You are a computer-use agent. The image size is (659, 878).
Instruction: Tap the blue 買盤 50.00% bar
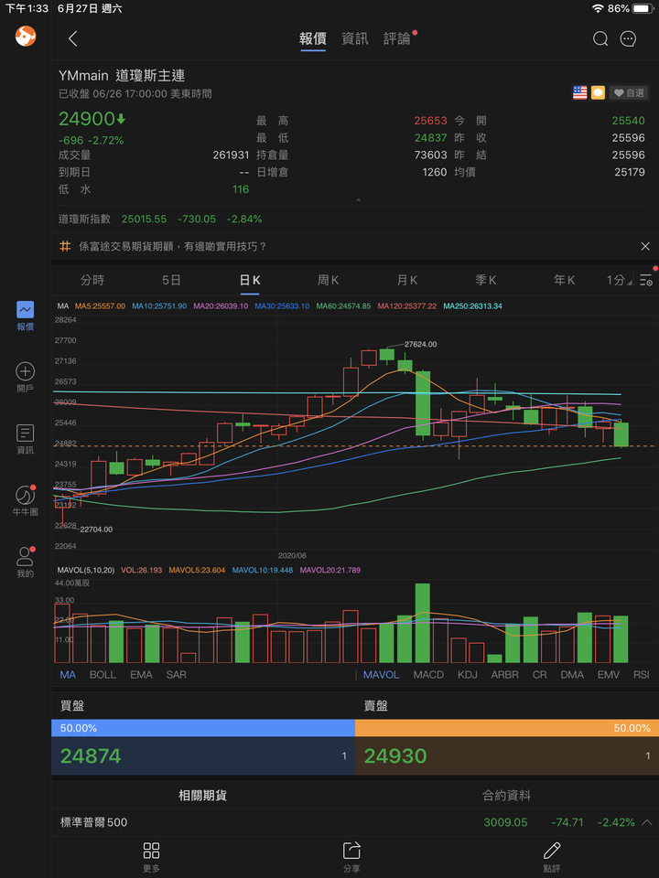point(203,728)
